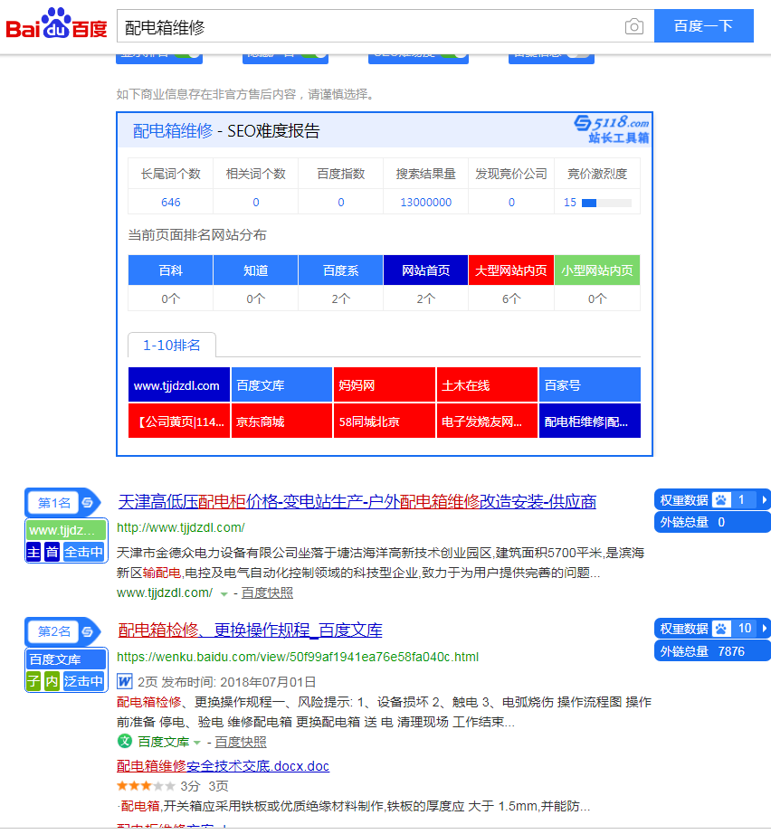The image size is (771, 834).
Task: Click the Baidu logo
Action: tap(56, 24)
